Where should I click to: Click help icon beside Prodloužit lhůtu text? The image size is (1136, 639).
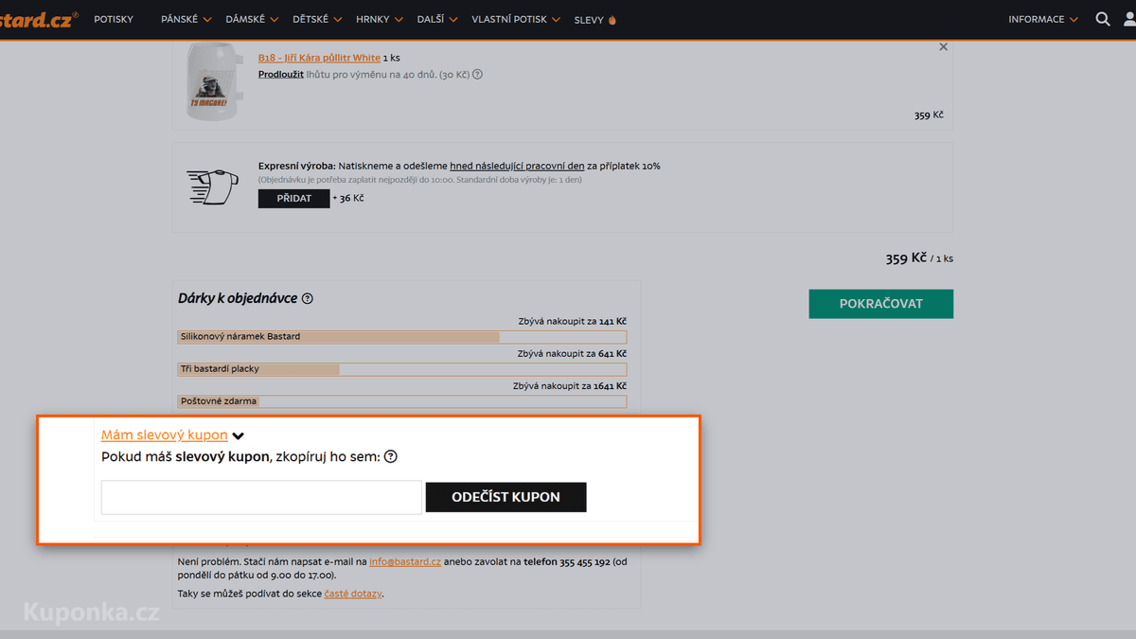point(477,74)
